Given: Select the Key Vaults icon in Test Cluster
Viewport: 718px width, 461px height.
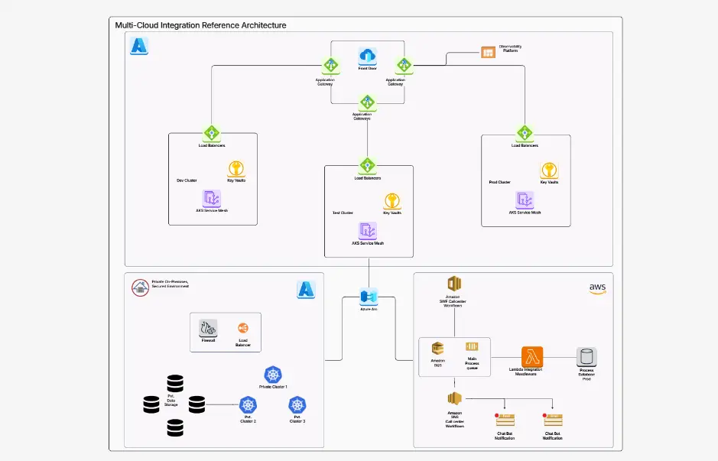Looking at the screenshot, I should 392,201.
